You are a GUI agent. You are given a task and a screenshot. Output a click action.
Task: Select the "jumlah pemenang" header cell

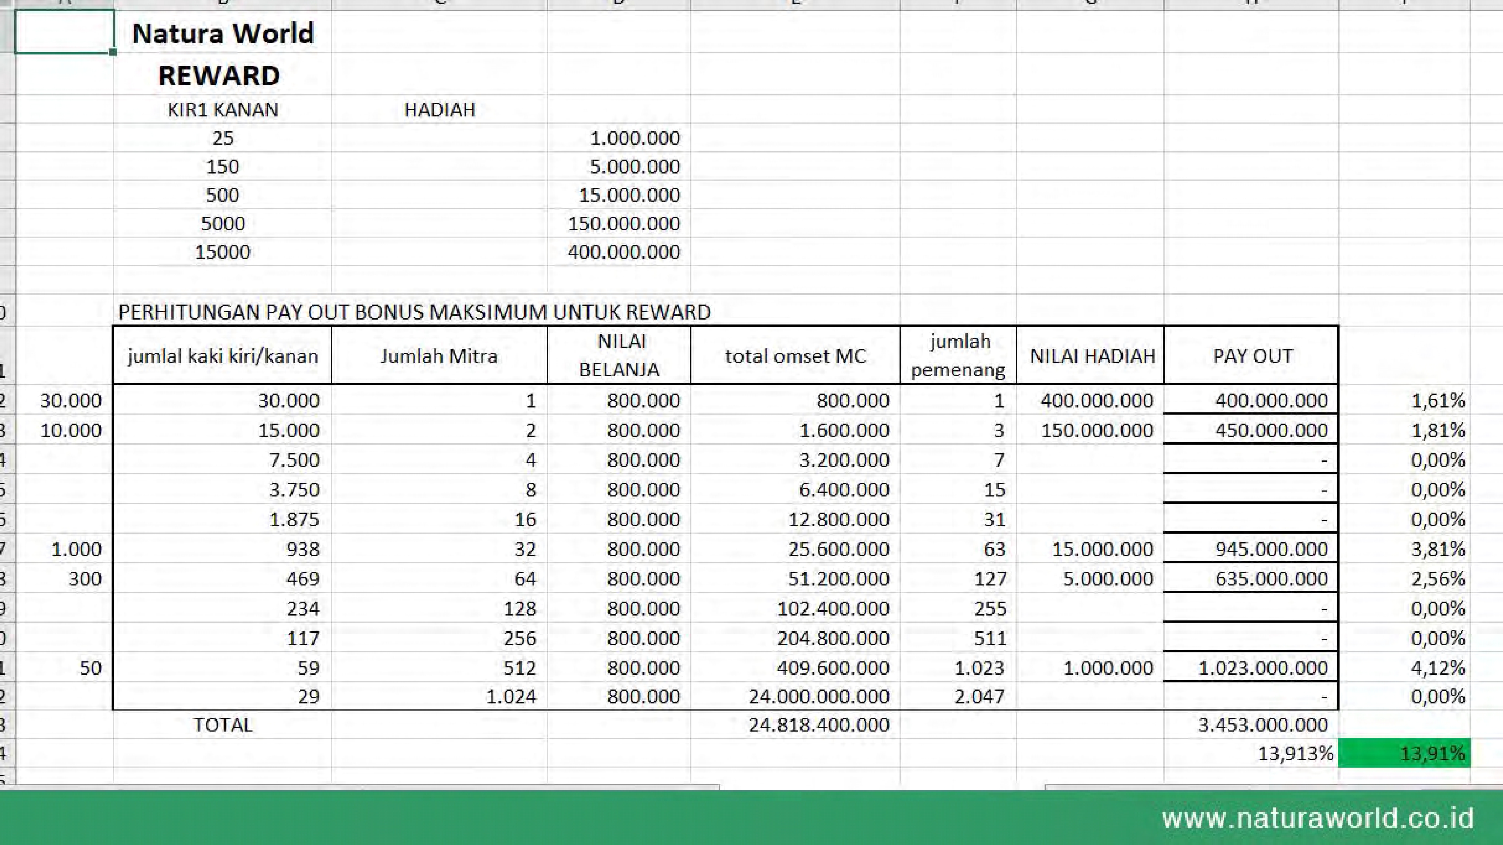coord(958,355)
